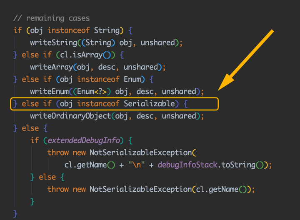Click the final closing brace at the bottom
The height and width of the screenshot is (220, 300).
(x=15, y=213)
